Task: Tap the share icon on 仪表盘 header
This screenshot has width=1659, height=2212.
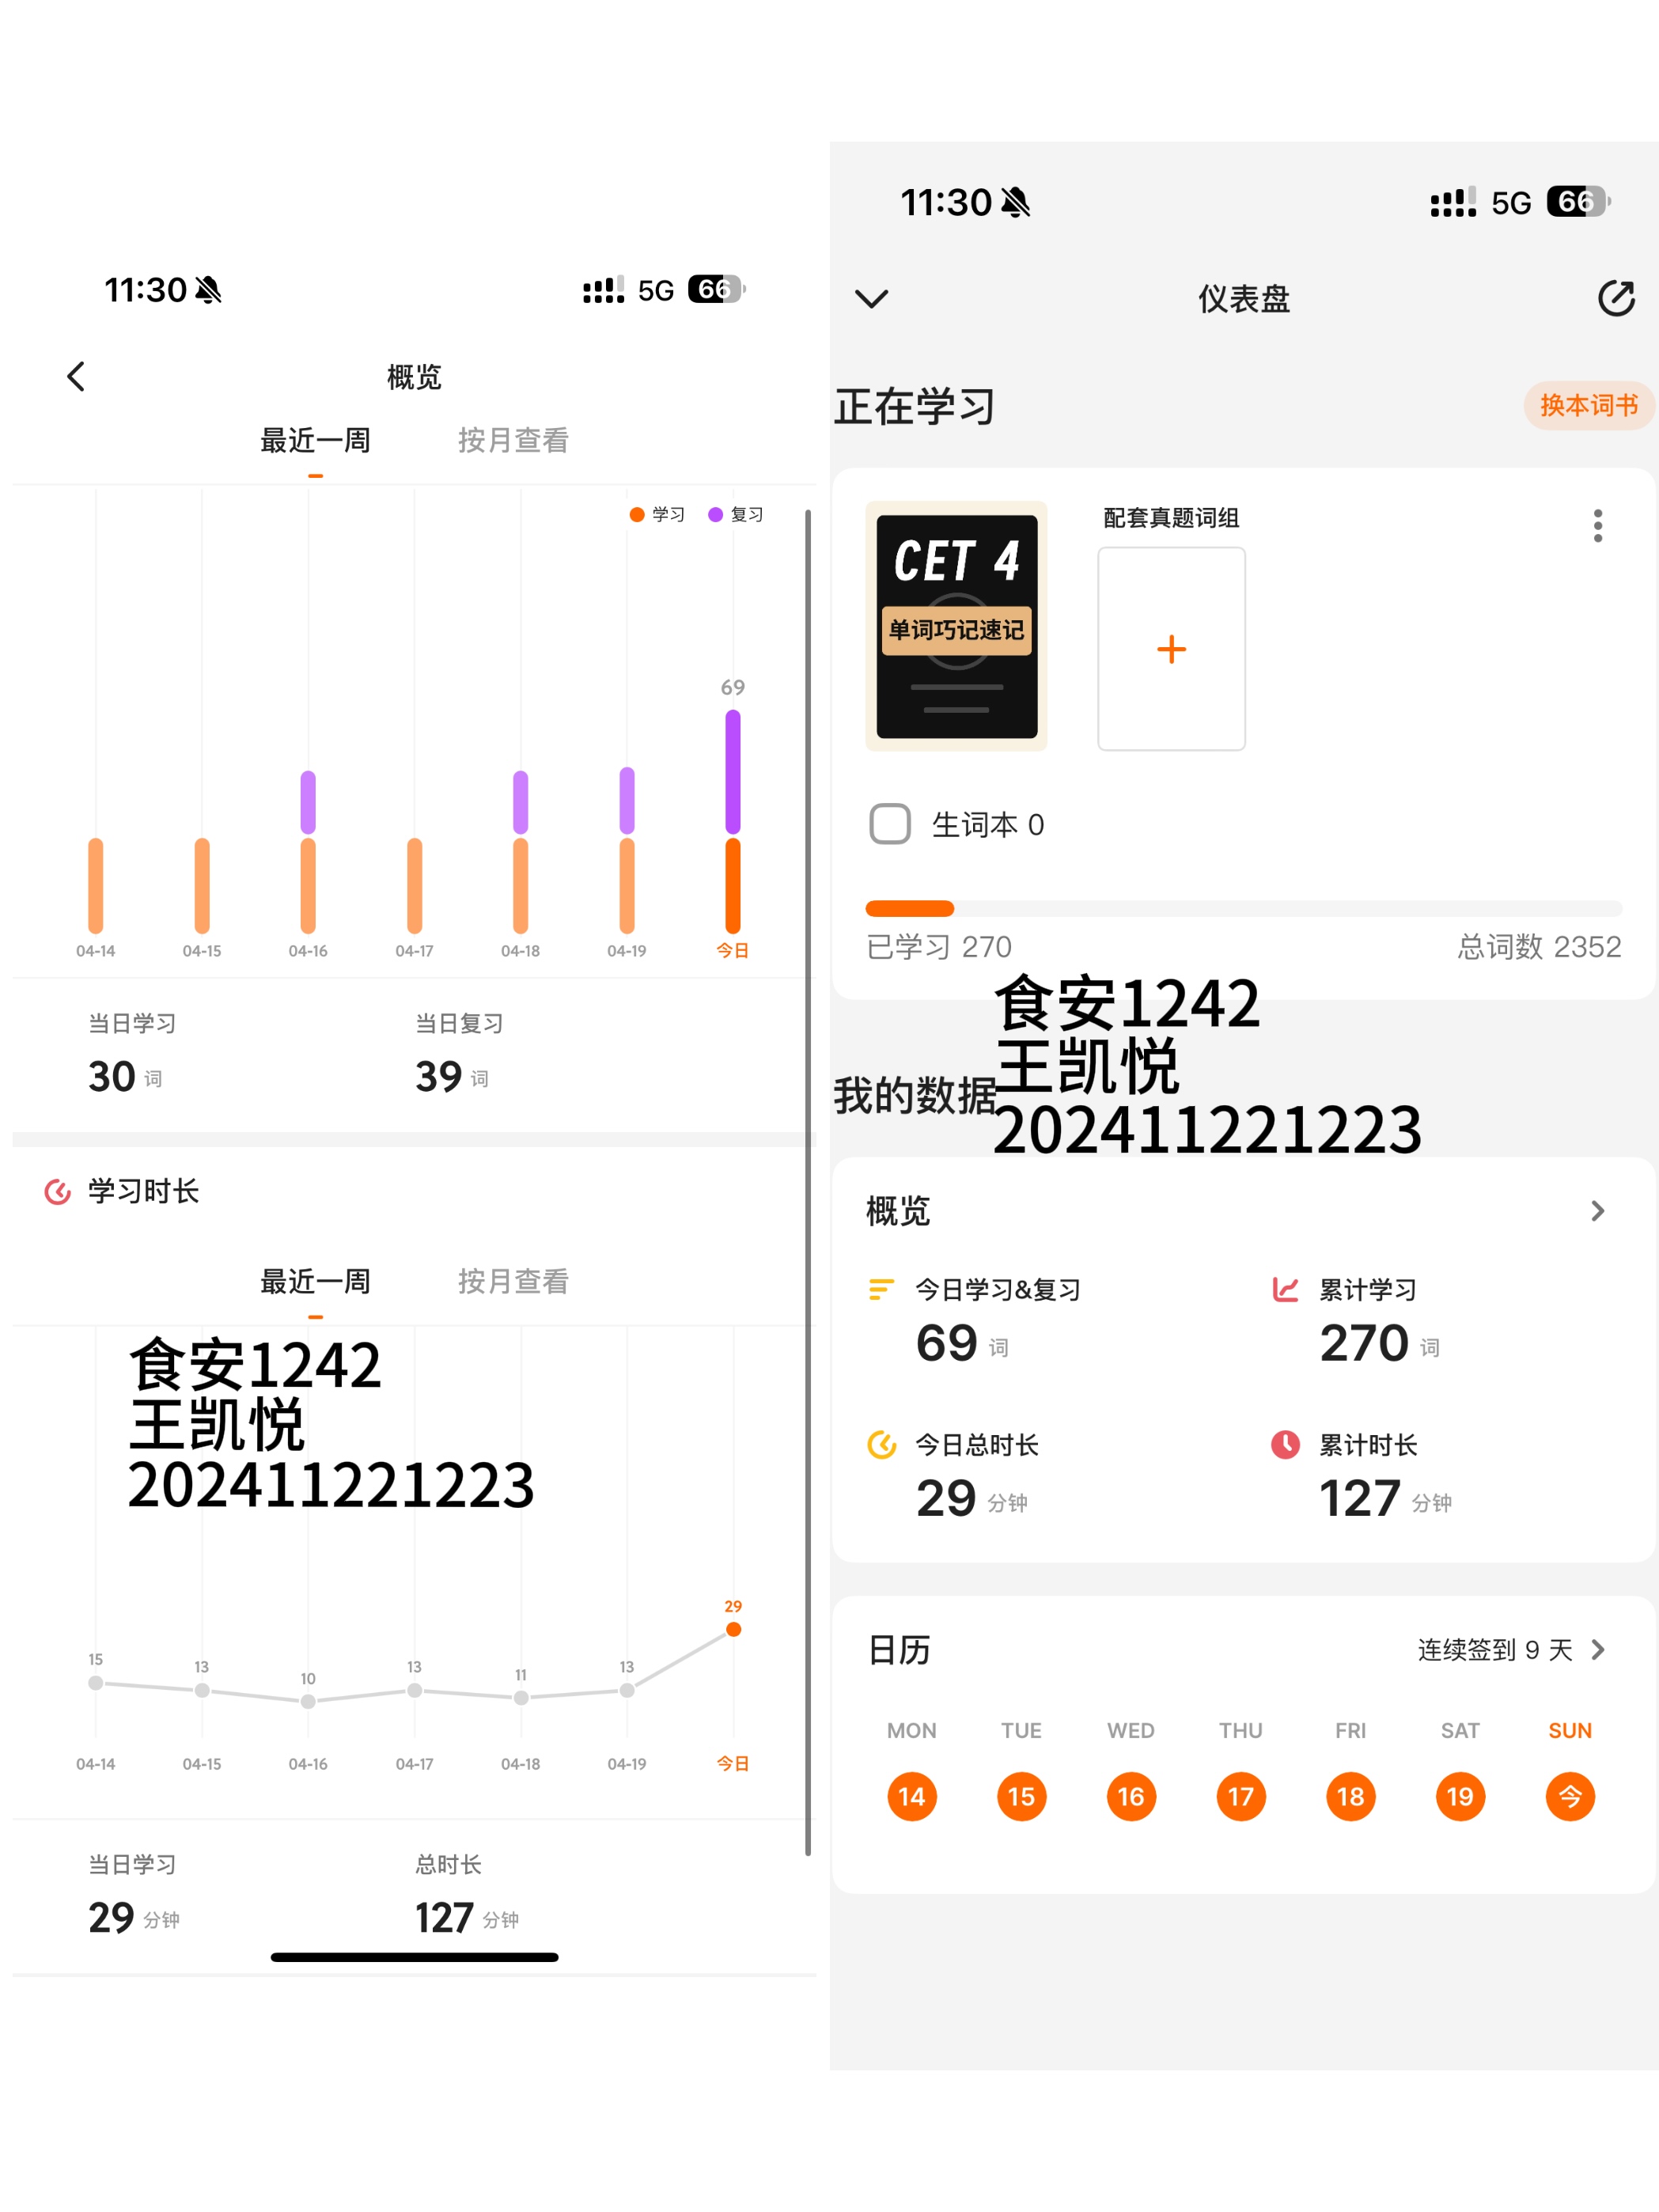Action: click(x=1615, y=298)
